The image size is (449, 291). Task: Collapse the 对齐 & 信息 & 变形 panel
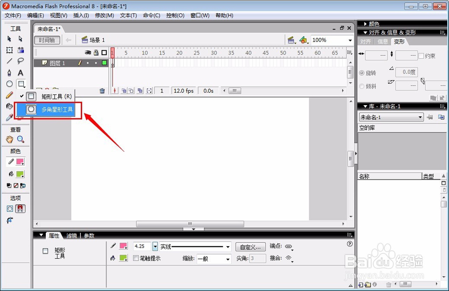pos(365,33)
